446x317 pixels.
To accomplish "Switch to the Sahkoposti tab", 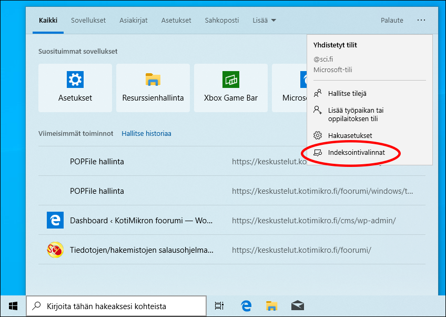I will point(222,20).
